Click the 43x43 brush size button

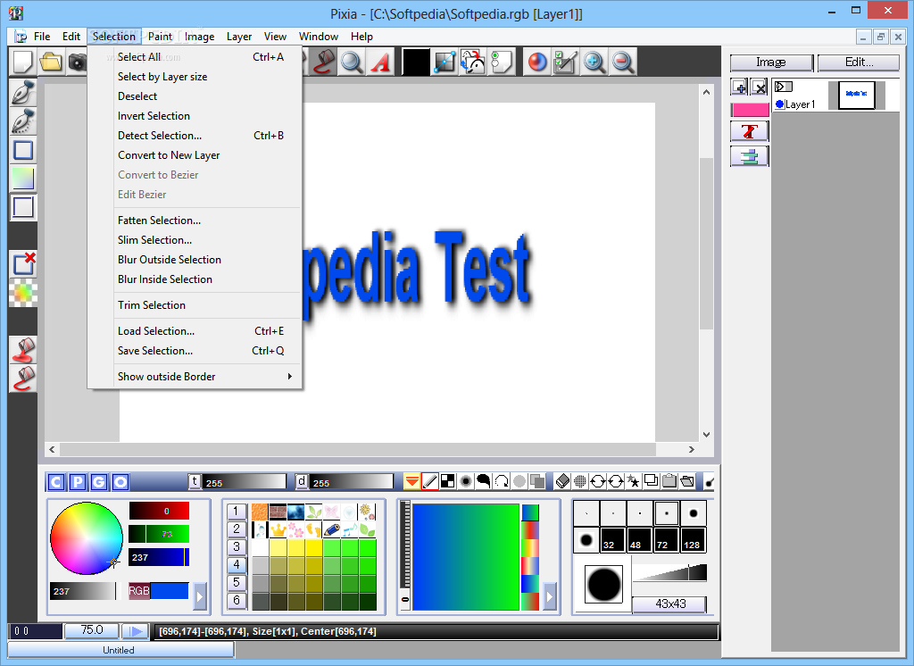pyautogui.click(x=669, y=604)
